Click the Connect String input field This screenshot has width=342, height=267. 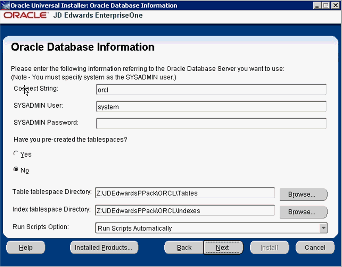click(211, 90)
